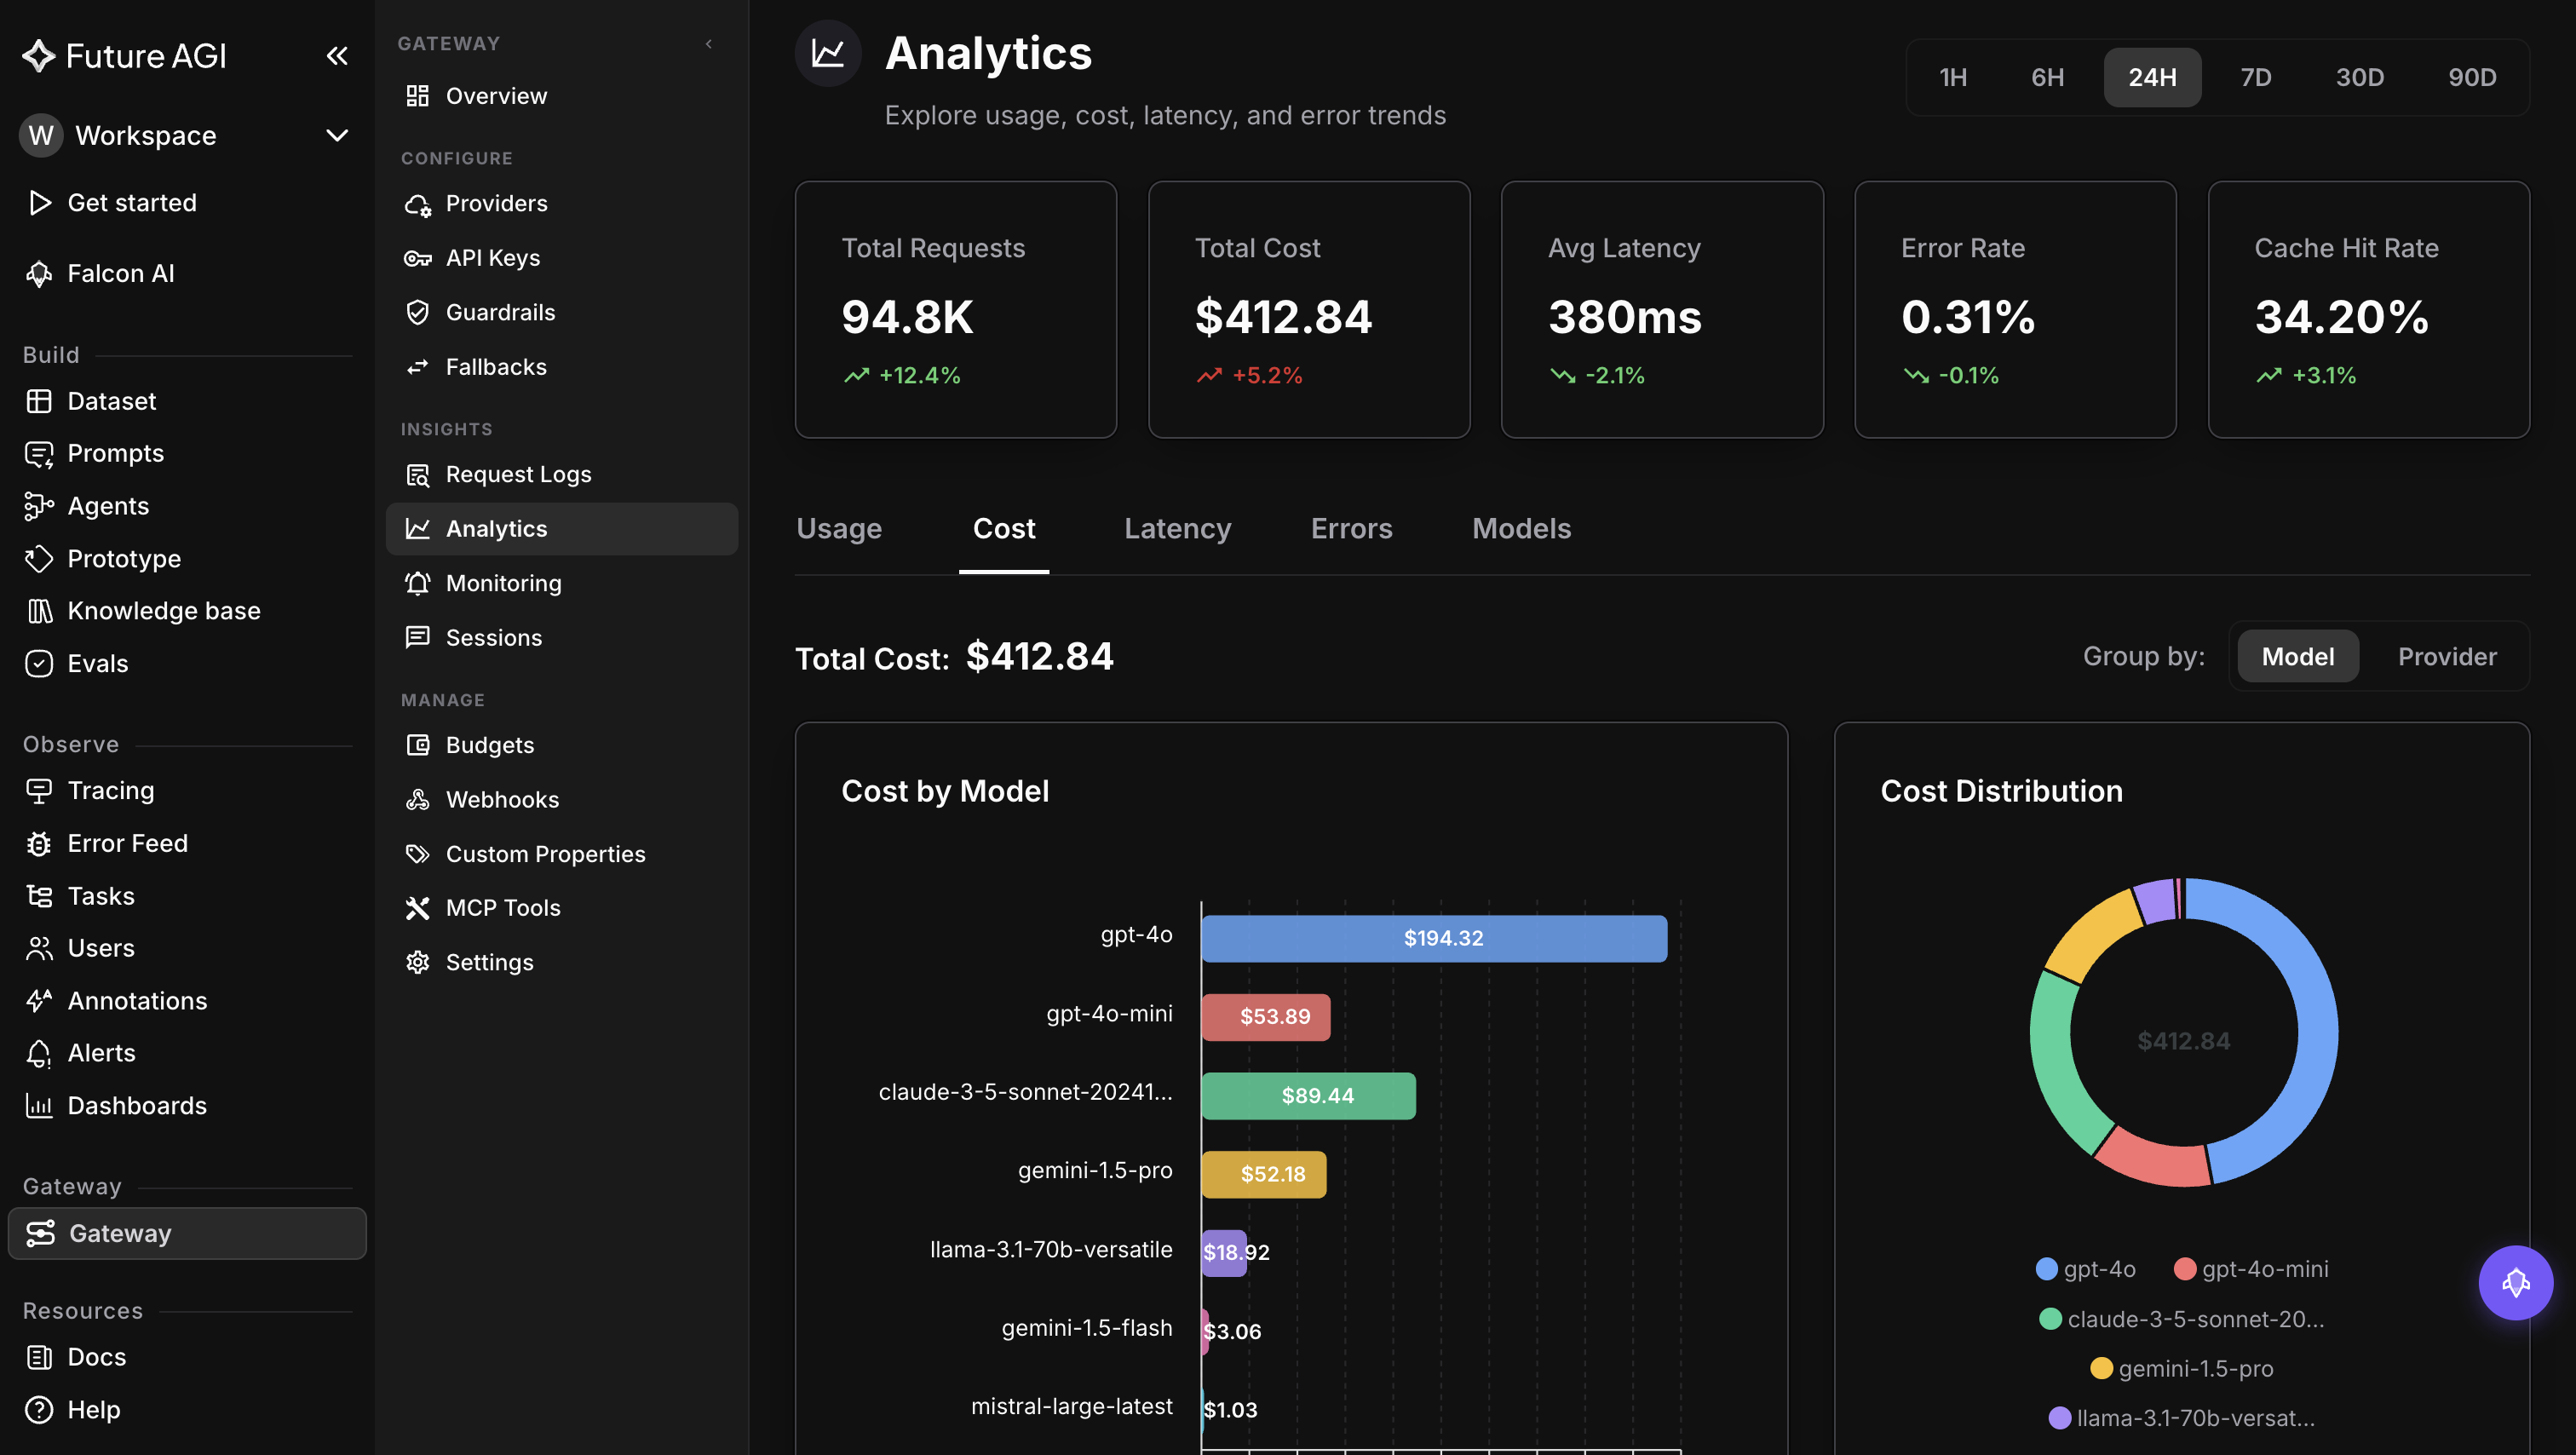The height and width of the screenshot is (1455, 2576).
Task: Open Providers configuration icon
Action: click(417, 204)
